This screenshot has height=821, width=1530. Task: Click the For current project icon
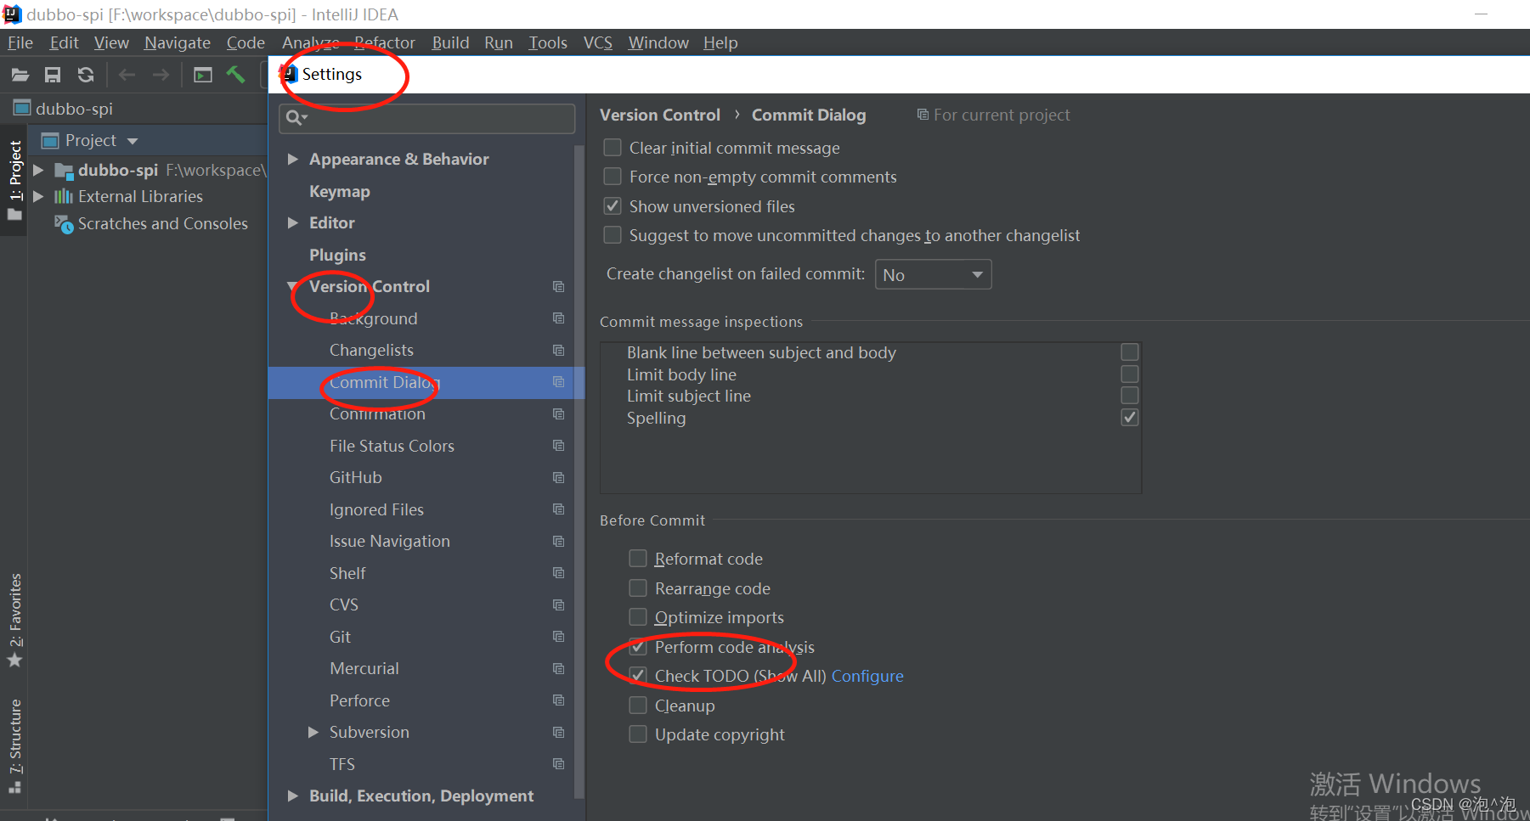coord(923,115)
